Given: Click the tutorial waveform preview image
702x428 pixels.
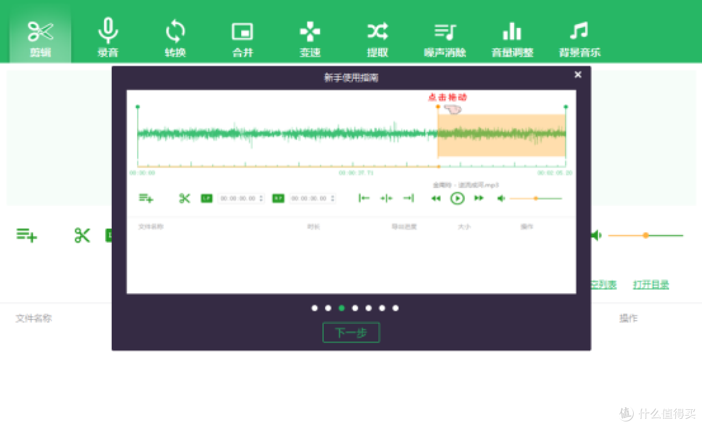Looking at the screenshot, I should (352, 192).
